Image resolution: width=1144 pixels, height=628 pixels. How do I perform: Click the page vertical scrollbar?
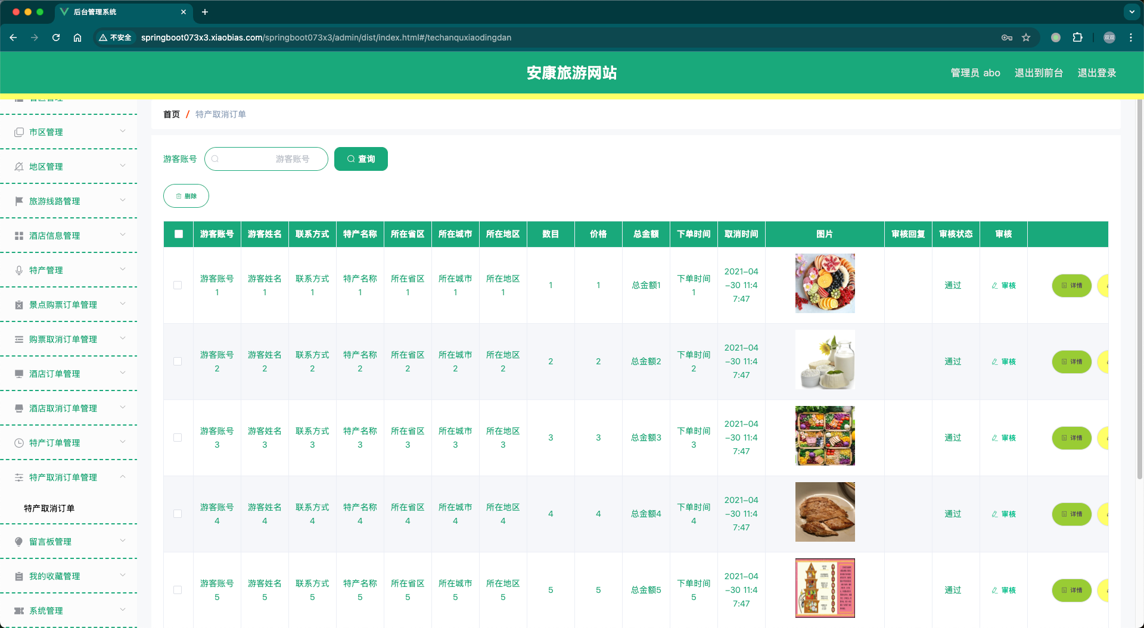pyautogui.click(x=1140, y=289)
